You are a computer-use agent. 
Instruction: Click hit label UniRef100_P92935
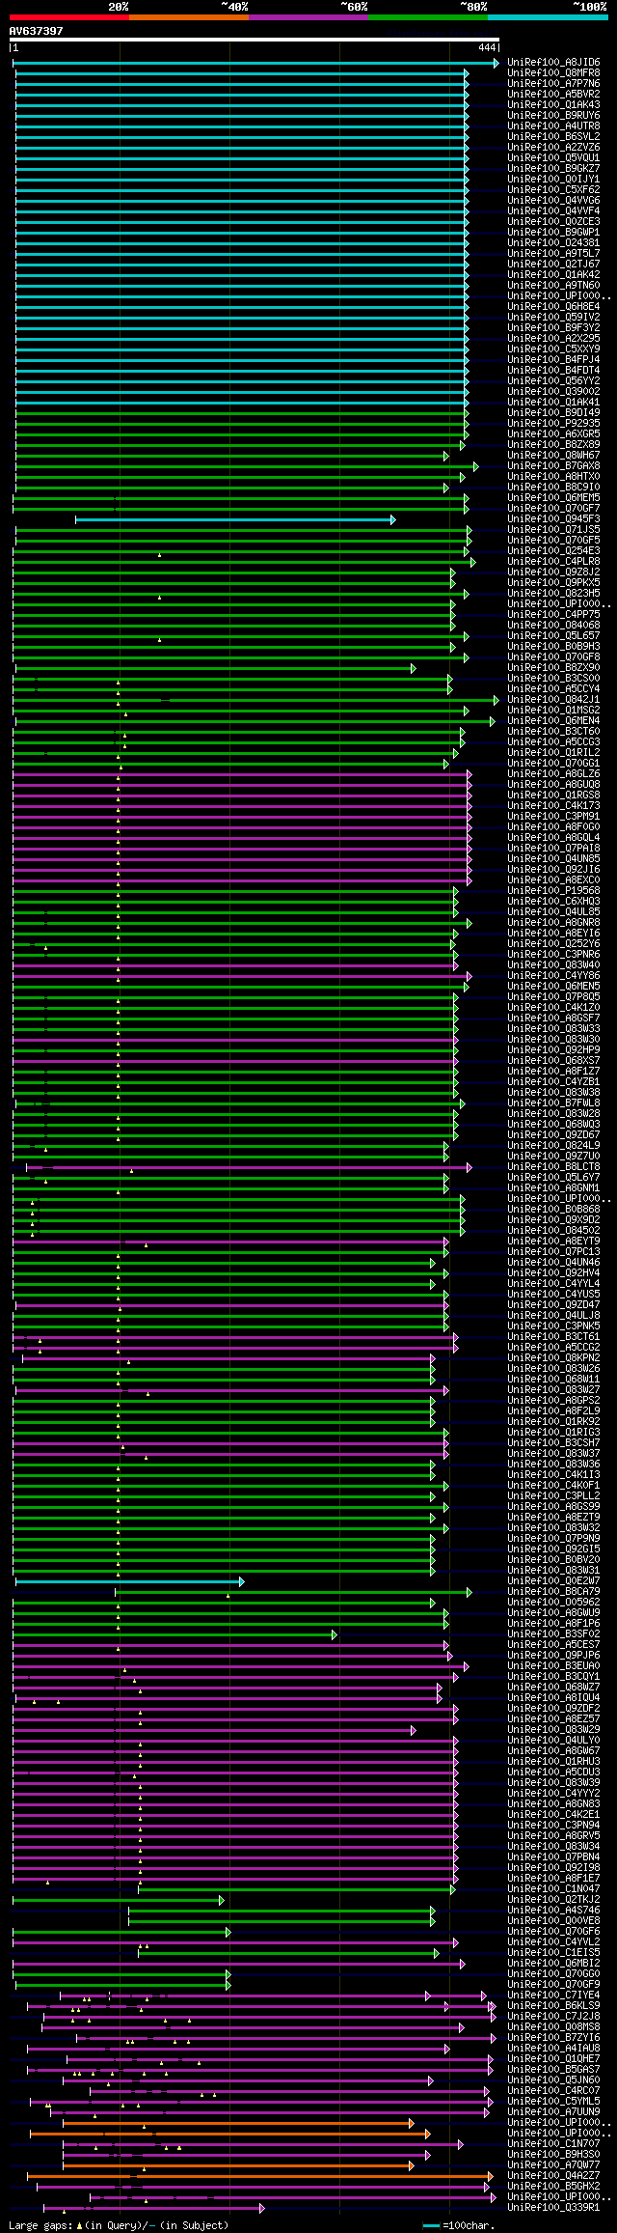(553, 424)
